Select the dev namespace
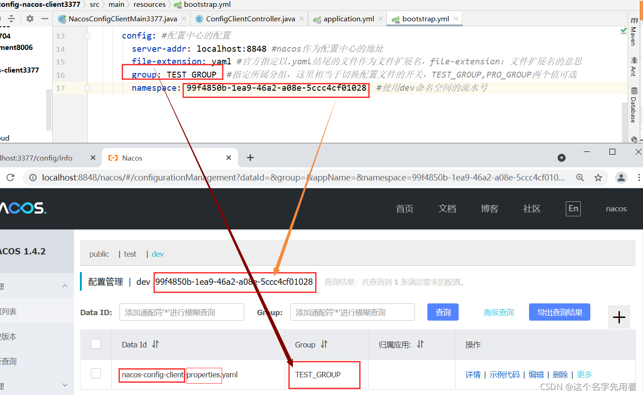This screenshot has width=643, height=395. click(x=158, y=254)
